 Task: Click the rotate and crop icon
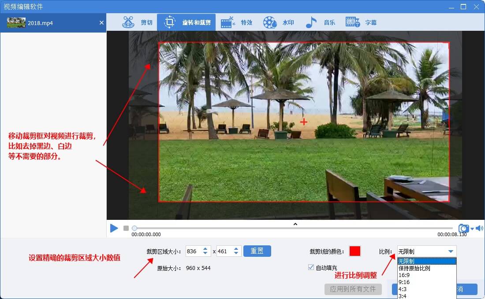point(169,22)
